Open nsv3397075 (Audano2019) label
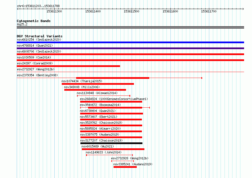Screen dimensions: 252x178 (100, 134)
